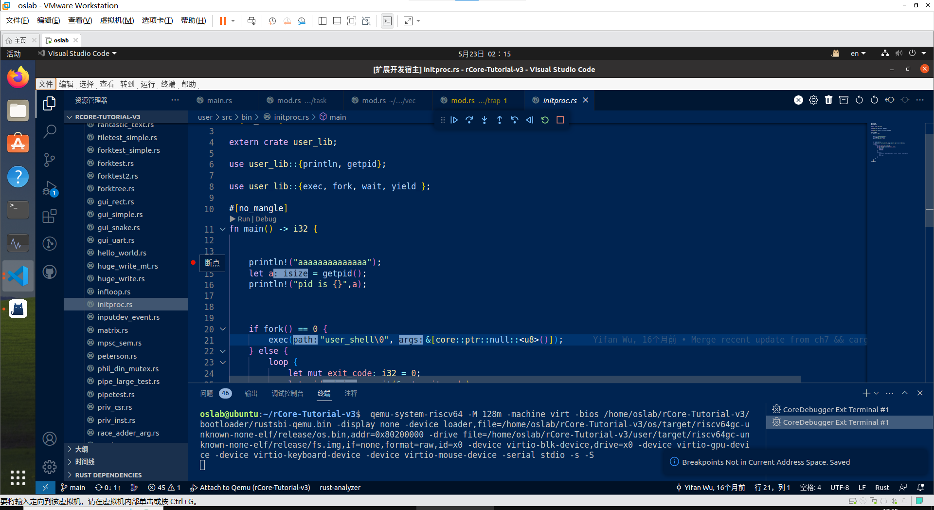934x510 pixels.
Task: Click the white circled X editor action icon
Action: (x=798, y=100)
